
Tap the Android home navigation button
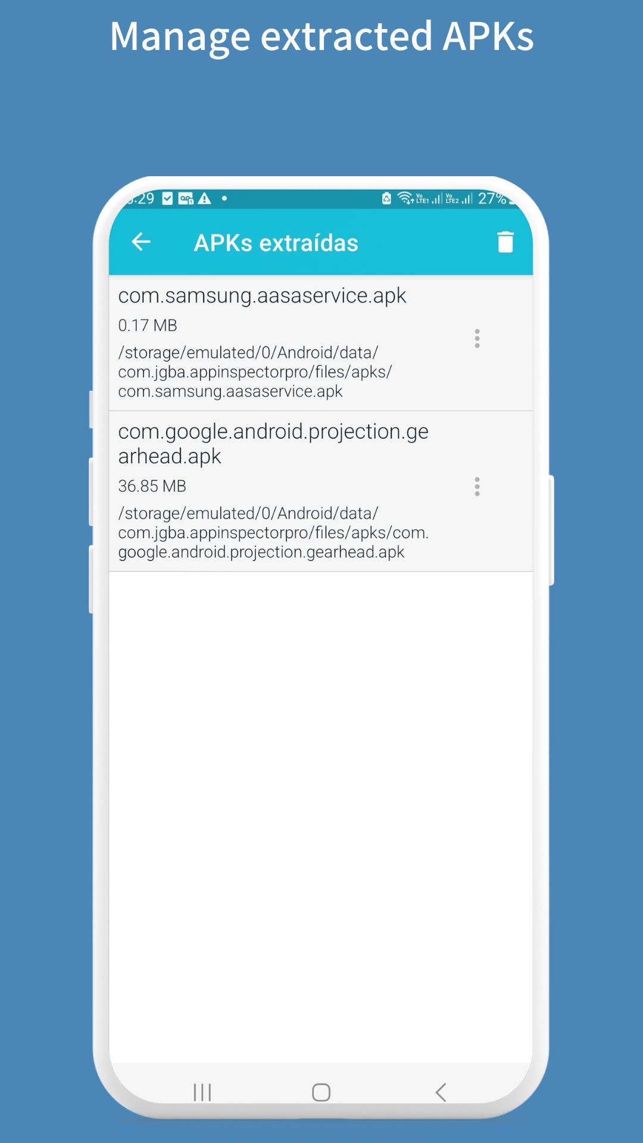pos(321,1092)
